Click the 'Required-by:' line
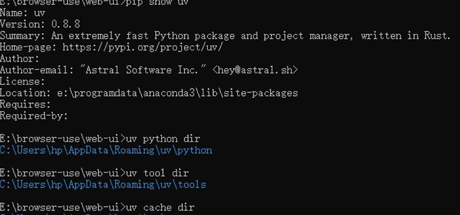This screenshot has width=460, height=215. tap(34, 116)
